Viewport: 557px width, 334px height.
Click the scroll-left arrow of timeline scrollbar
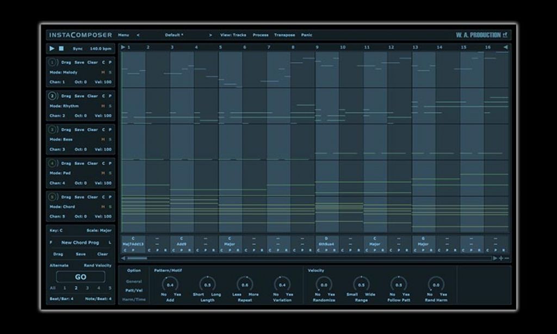click(x=123, y=258)
